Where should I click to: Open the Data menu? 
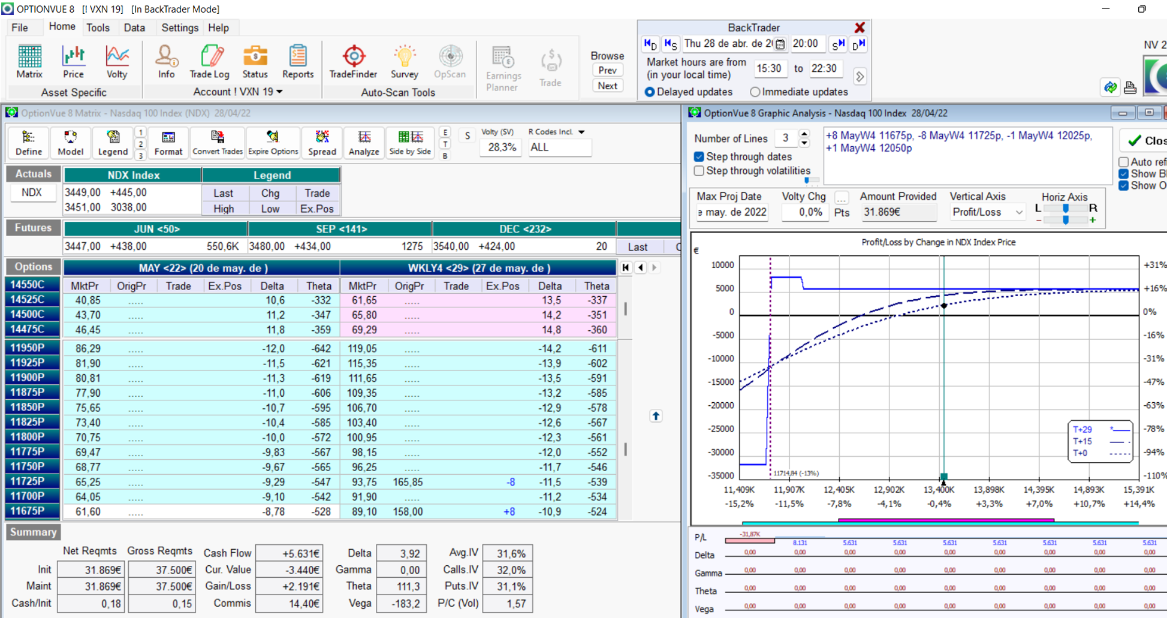pos(134,28)
